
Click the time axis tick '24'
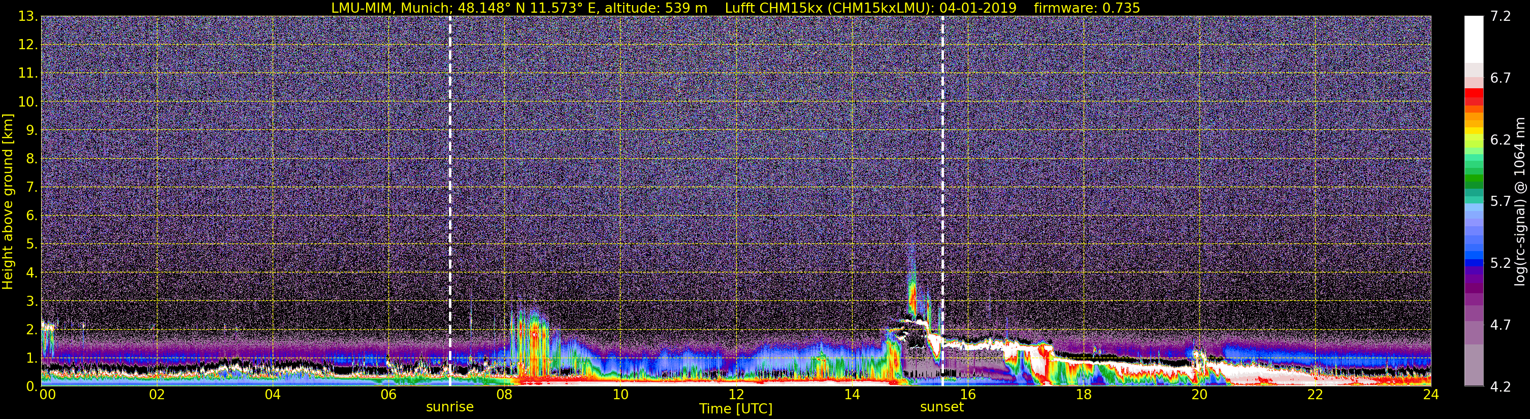pos(1431,395)
